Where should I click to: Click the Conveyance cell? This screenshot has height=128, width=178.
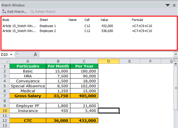[28, 81]
